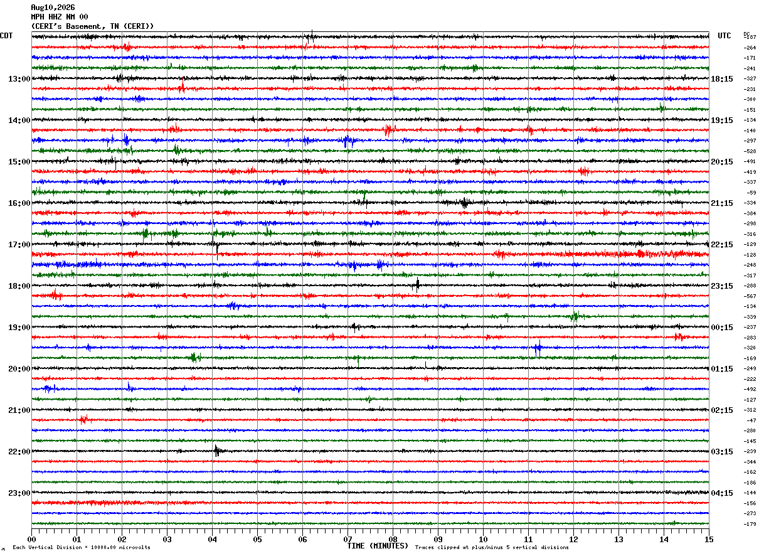Click the '11' minute tick label
Viewport: 759px width, 556px height.
click(x=528, y=539)
